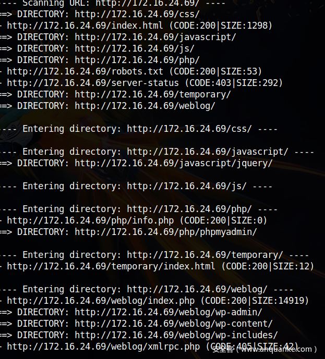
Task: Click the javascript/jquery directory URL
Action: pos(173,163)
